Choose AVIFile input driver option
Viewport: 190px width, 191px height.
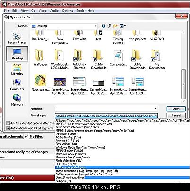(122, 174)
